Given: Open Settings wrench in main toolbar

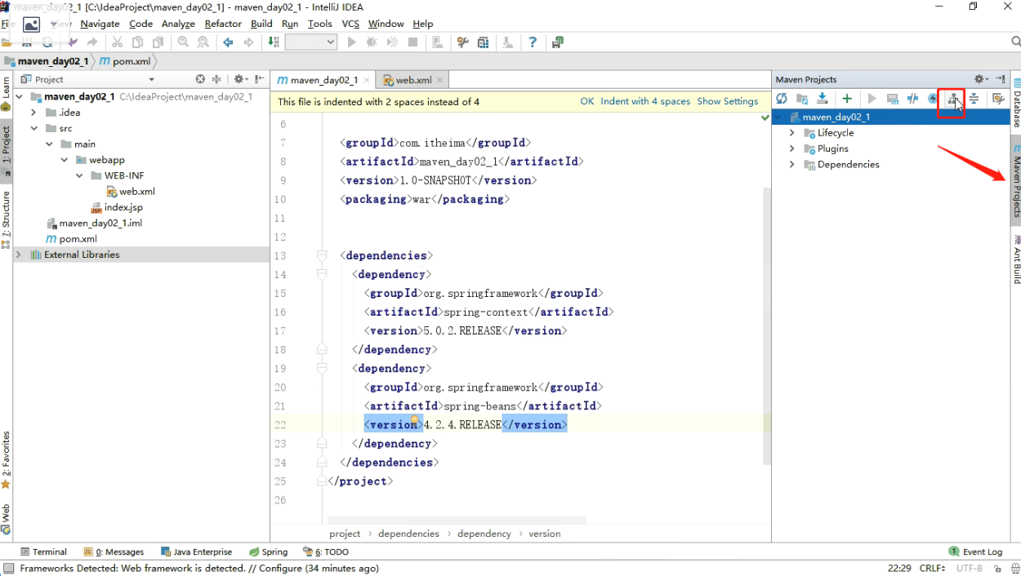Looking at the screenshot, I should [x=463, y=42].
